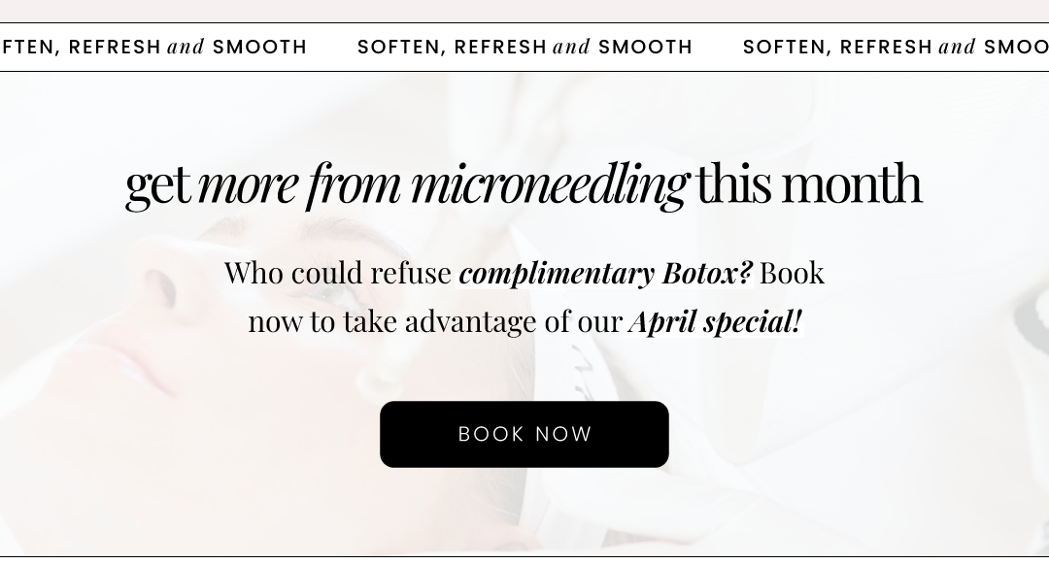The width and height of the screenshot is (1049, 564).
Task: Click 'now to take advantage of our' text
Action: click(435, 321)
